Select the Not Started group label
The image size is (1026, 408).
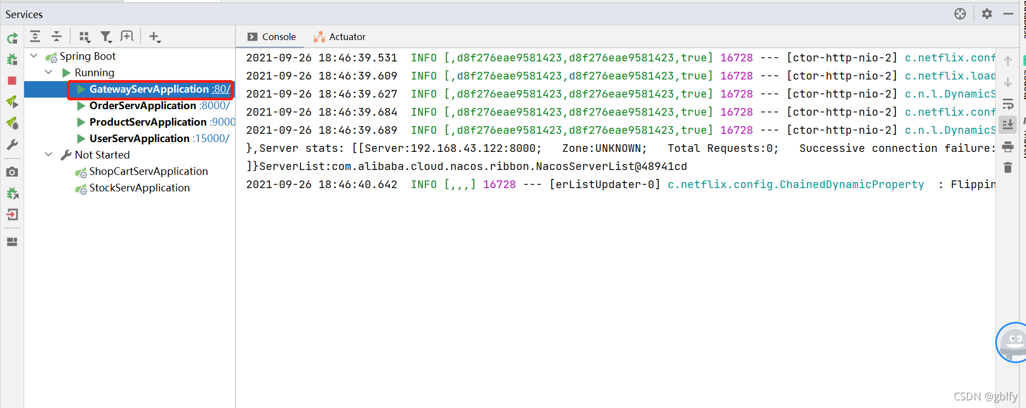click(102, 155)
